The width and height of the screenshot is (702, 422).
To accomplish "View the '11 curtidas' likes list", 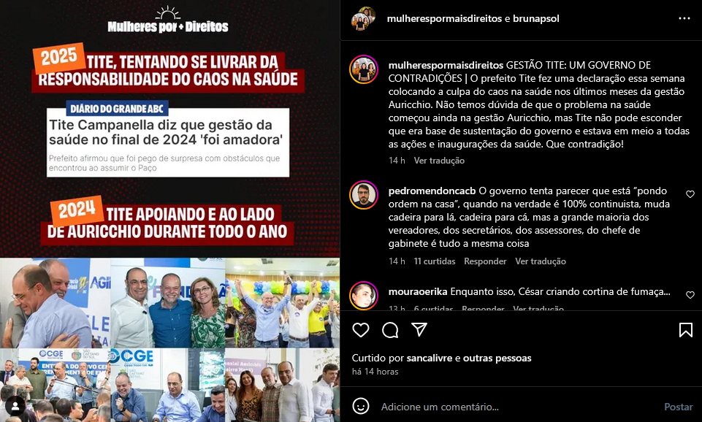I will (x=434, y=261).
